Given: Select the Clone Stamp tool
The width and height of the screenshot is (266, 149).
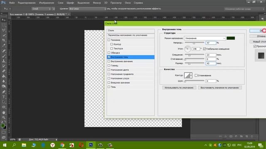Looking at the screenshot, I should click(4, 61).
